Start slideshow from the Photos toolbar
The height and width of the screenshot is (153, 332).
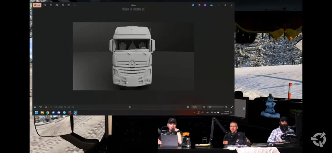[69, 5]
